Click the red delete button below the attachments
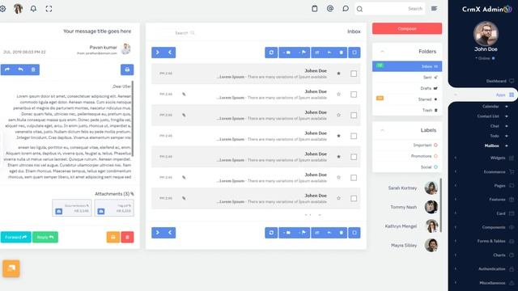The image size is (518, 291). pos(128,237)
